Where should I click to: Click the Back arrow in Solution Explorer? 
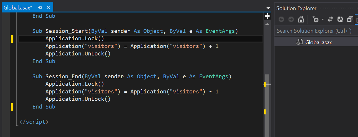click(281, 20)
